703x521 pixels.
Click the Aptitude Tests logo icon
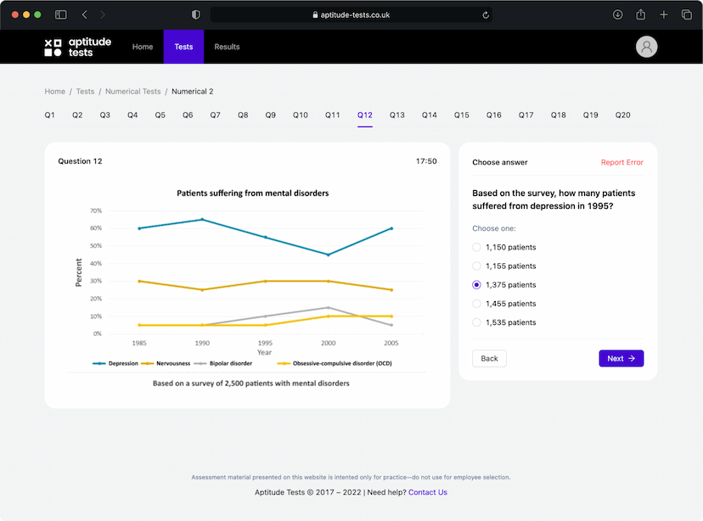pos(53,48)
